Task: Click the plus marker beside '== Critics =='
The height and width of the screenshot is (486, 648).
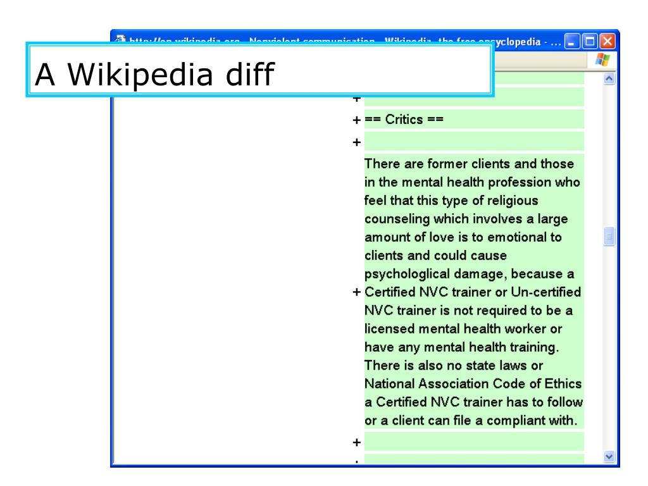Action: [x=357, y=120]
